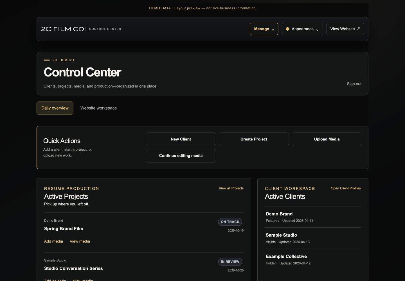Open Client Profiles link
405x281 pixels.
pyautogui.click(x=346, y=188)
